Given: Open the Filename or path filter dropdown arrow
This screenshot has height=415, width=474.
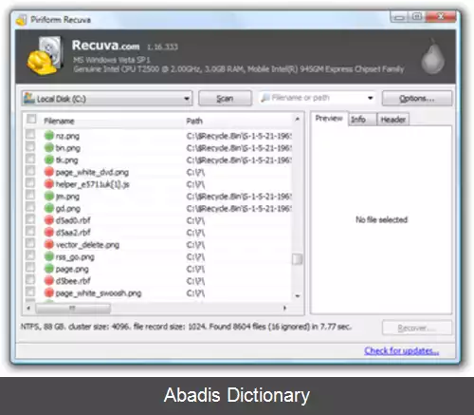Looking at the screenshot, I should [371, 98].
